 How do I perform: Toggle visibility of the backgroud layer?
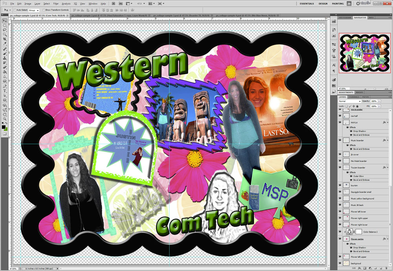tap(340, 263)
